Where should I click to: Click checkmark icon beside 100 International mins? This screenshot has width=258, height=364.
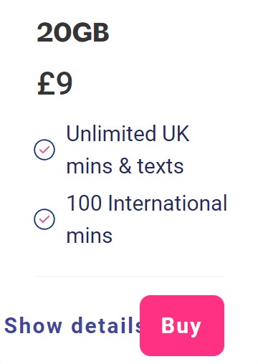coord(44,219)
